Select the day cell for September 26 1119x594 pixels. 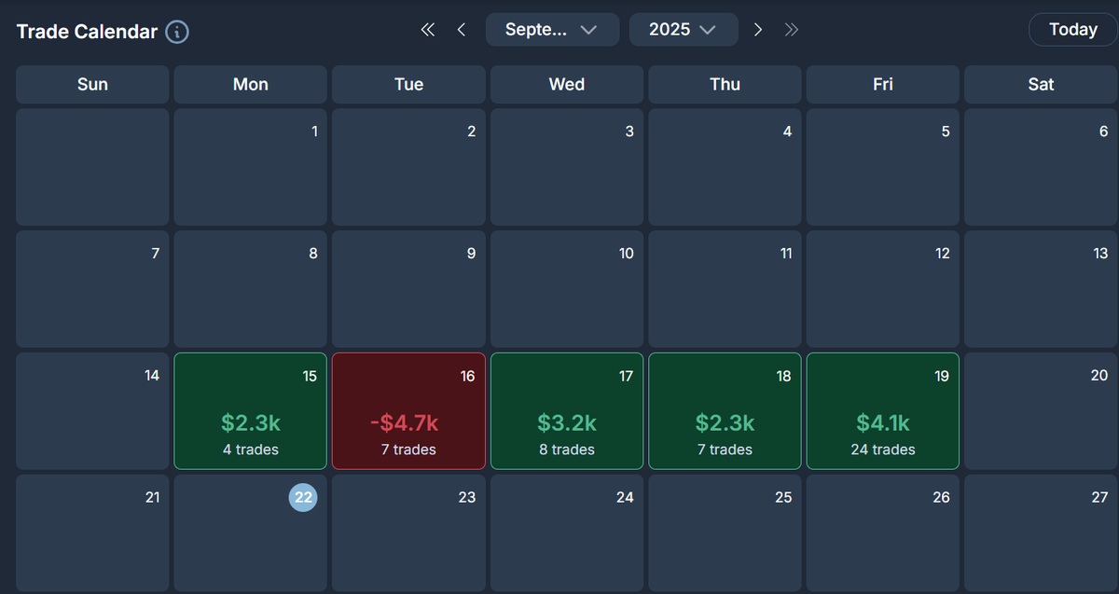tap(883, 532)
